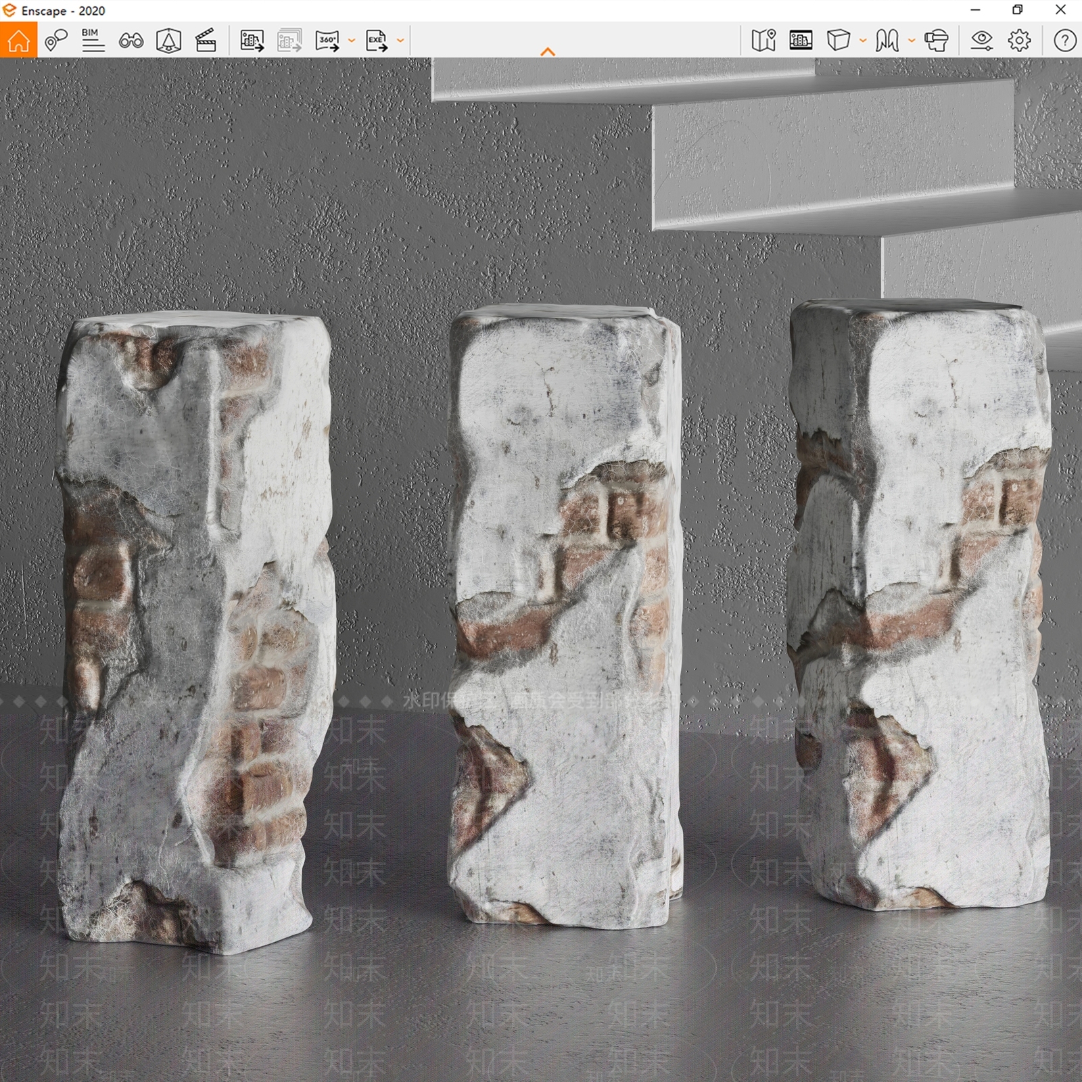Open the Asset Library window icon
This screenshot has height=1082, width=1082.
(x=801, y=41)
